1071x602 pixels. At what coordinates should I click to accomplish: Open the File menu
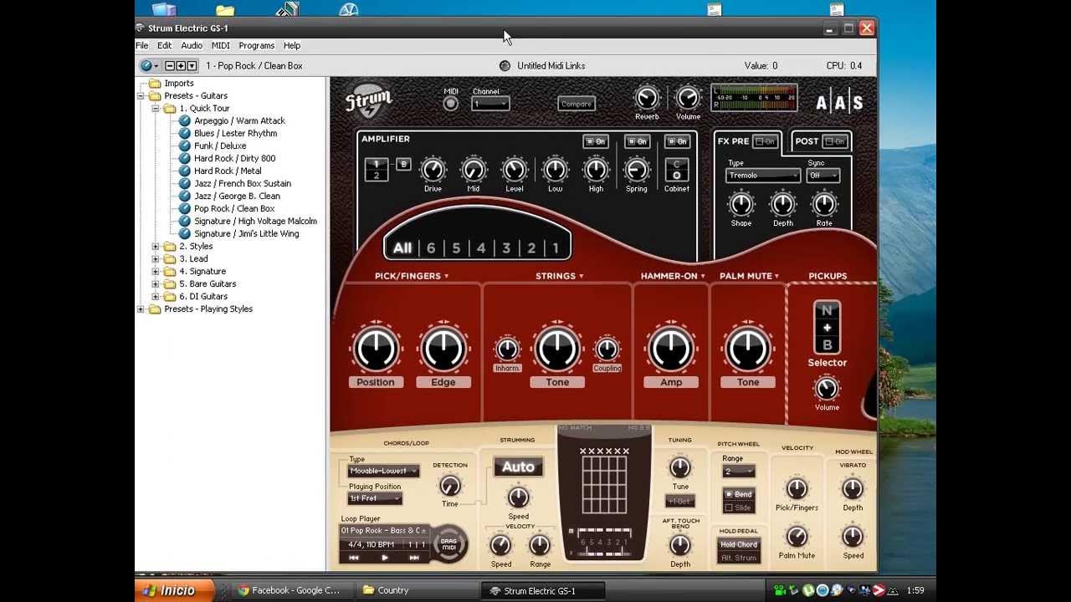tap(142, 45)
